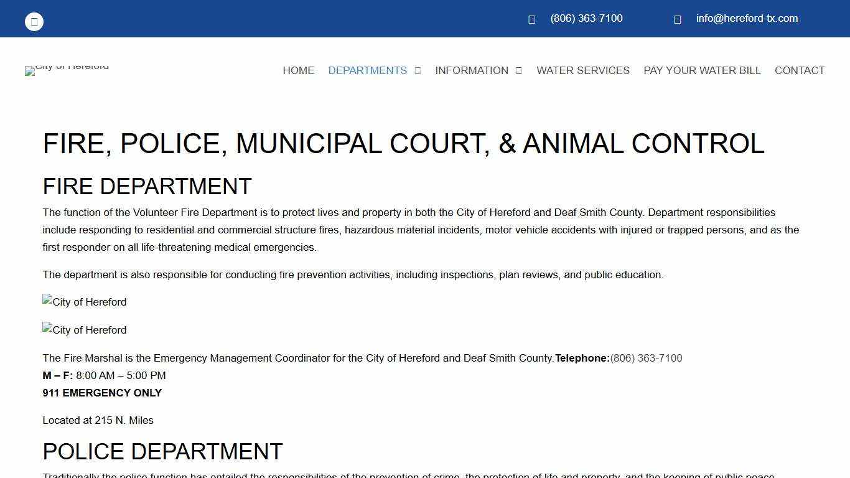Email info@hereford-tx.com from the top bar
The image size is (850, 478).
click(x=747, y=19)
